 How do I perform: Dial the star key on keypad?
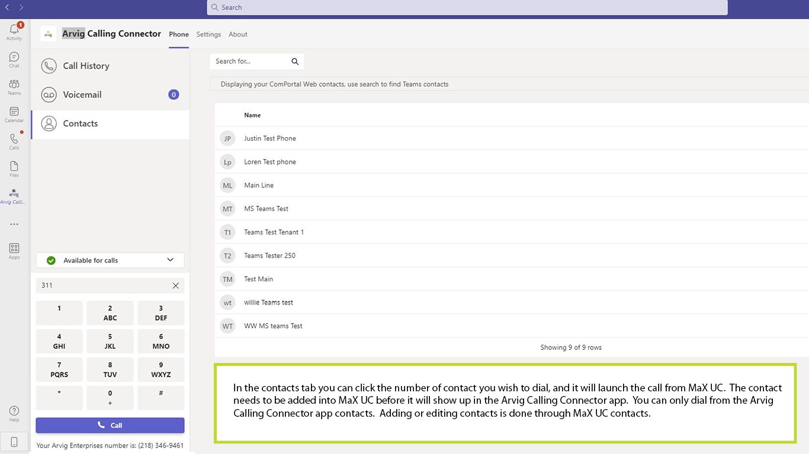[59, 398]
